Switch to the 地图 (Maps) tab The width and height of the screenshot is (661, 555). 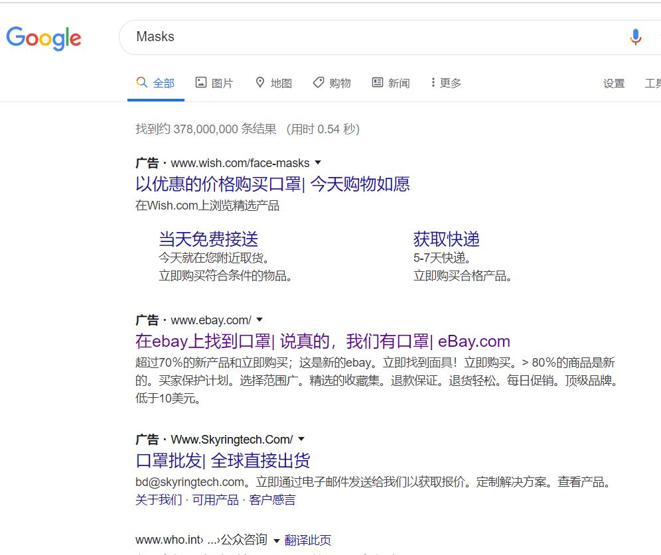[x=273, y=83]
